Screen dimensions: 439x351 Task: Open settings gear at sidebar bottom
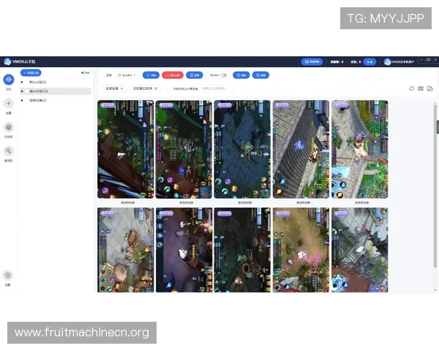point(8,276)
